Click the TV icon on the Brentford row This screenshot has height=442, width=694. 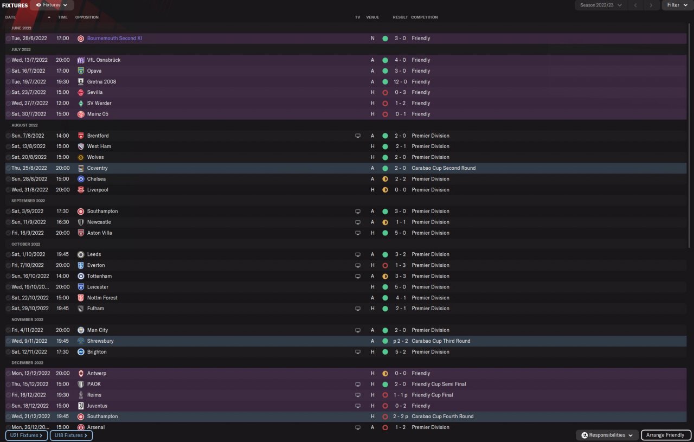[x=357, y=136]
